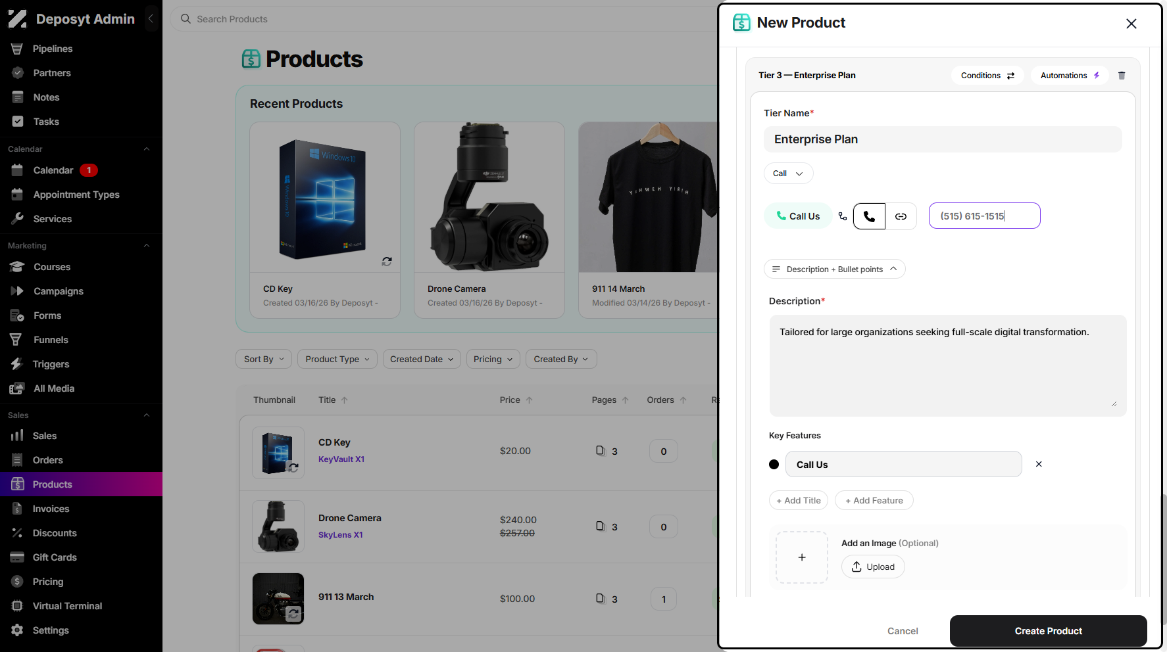This screenshot has width=1167, height=652.
Task: Click the search magnifier icon
Action: tap(186, 19)
